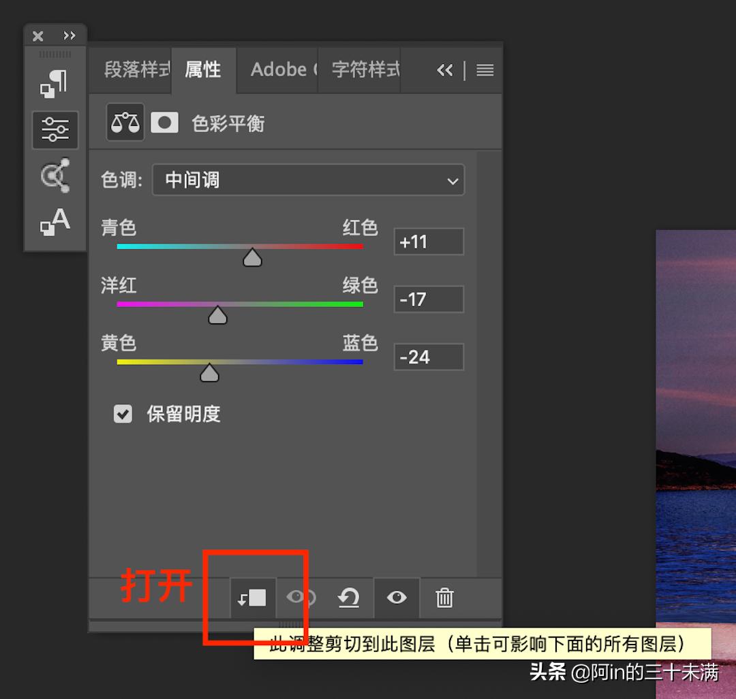Click the color balance scale icon
The image size is (736, 699).
pyautogui.click(x=125, y=123)
